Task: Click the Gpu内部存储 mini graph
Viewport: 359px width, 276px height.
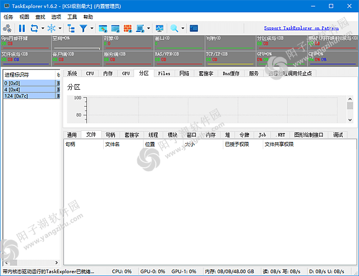Action: tap(25, 43)
